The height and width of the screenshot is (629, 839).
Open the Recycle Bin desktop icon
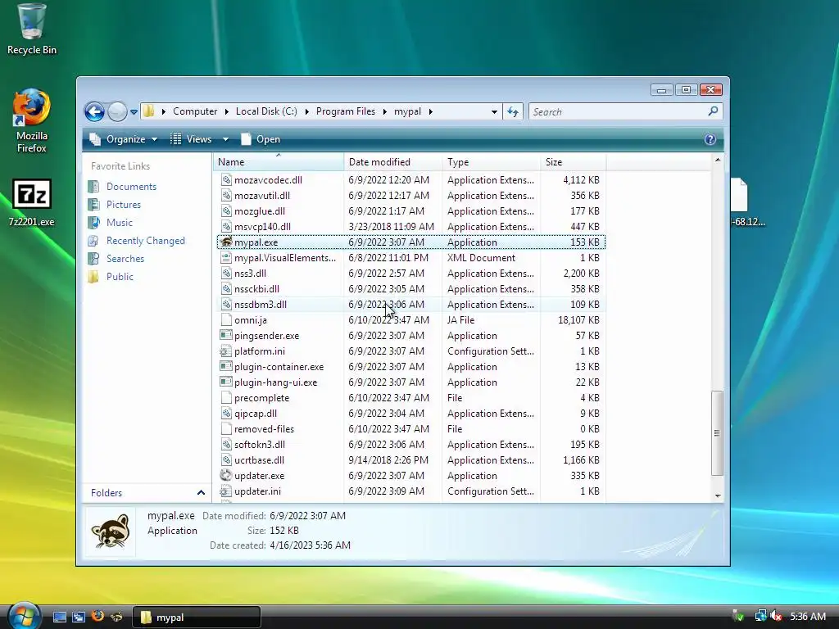click(x=32, y=29)
